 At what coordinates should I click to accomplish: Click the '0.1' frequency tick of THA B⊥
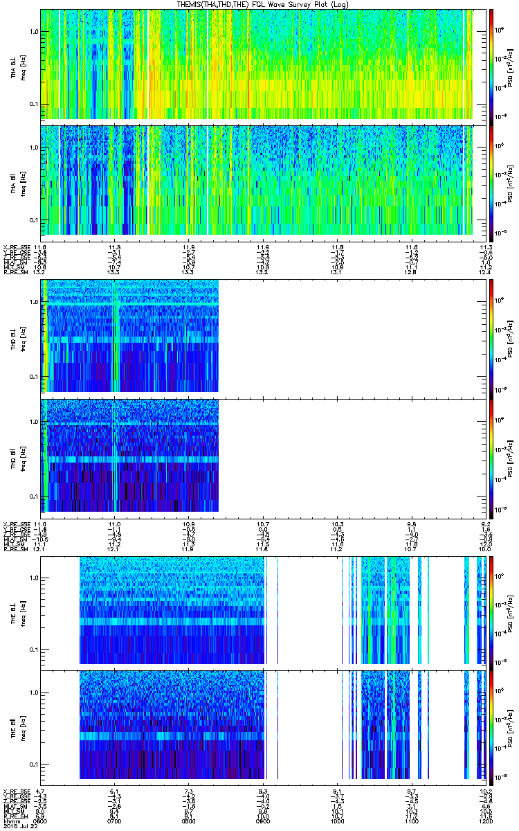(34, 105)
